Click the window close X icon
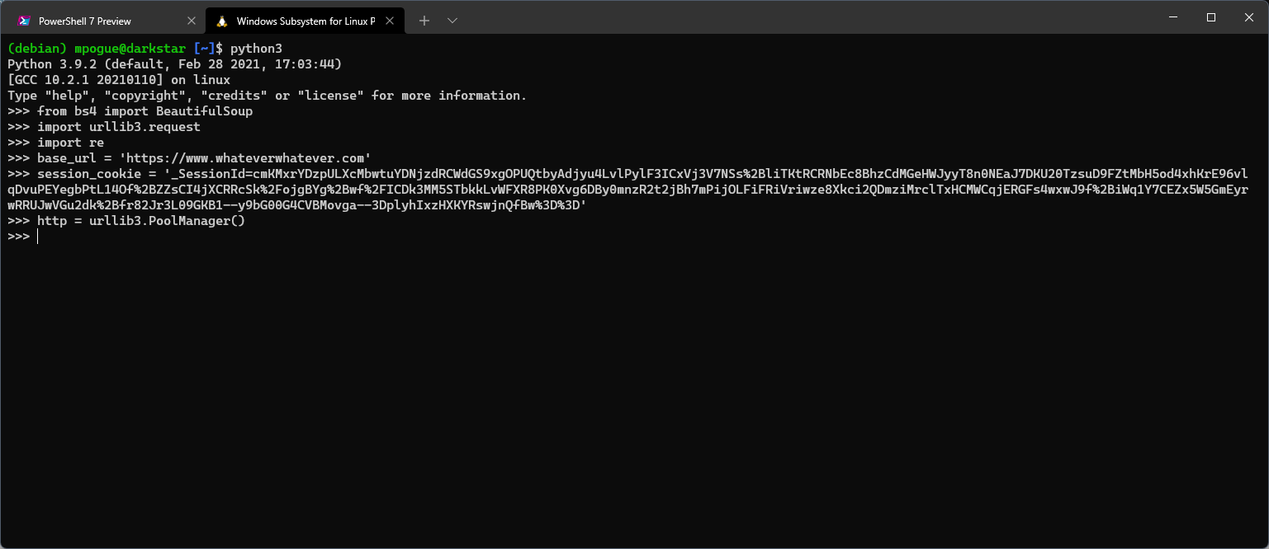This screenshot has width=1269, height=549. 1248,17
